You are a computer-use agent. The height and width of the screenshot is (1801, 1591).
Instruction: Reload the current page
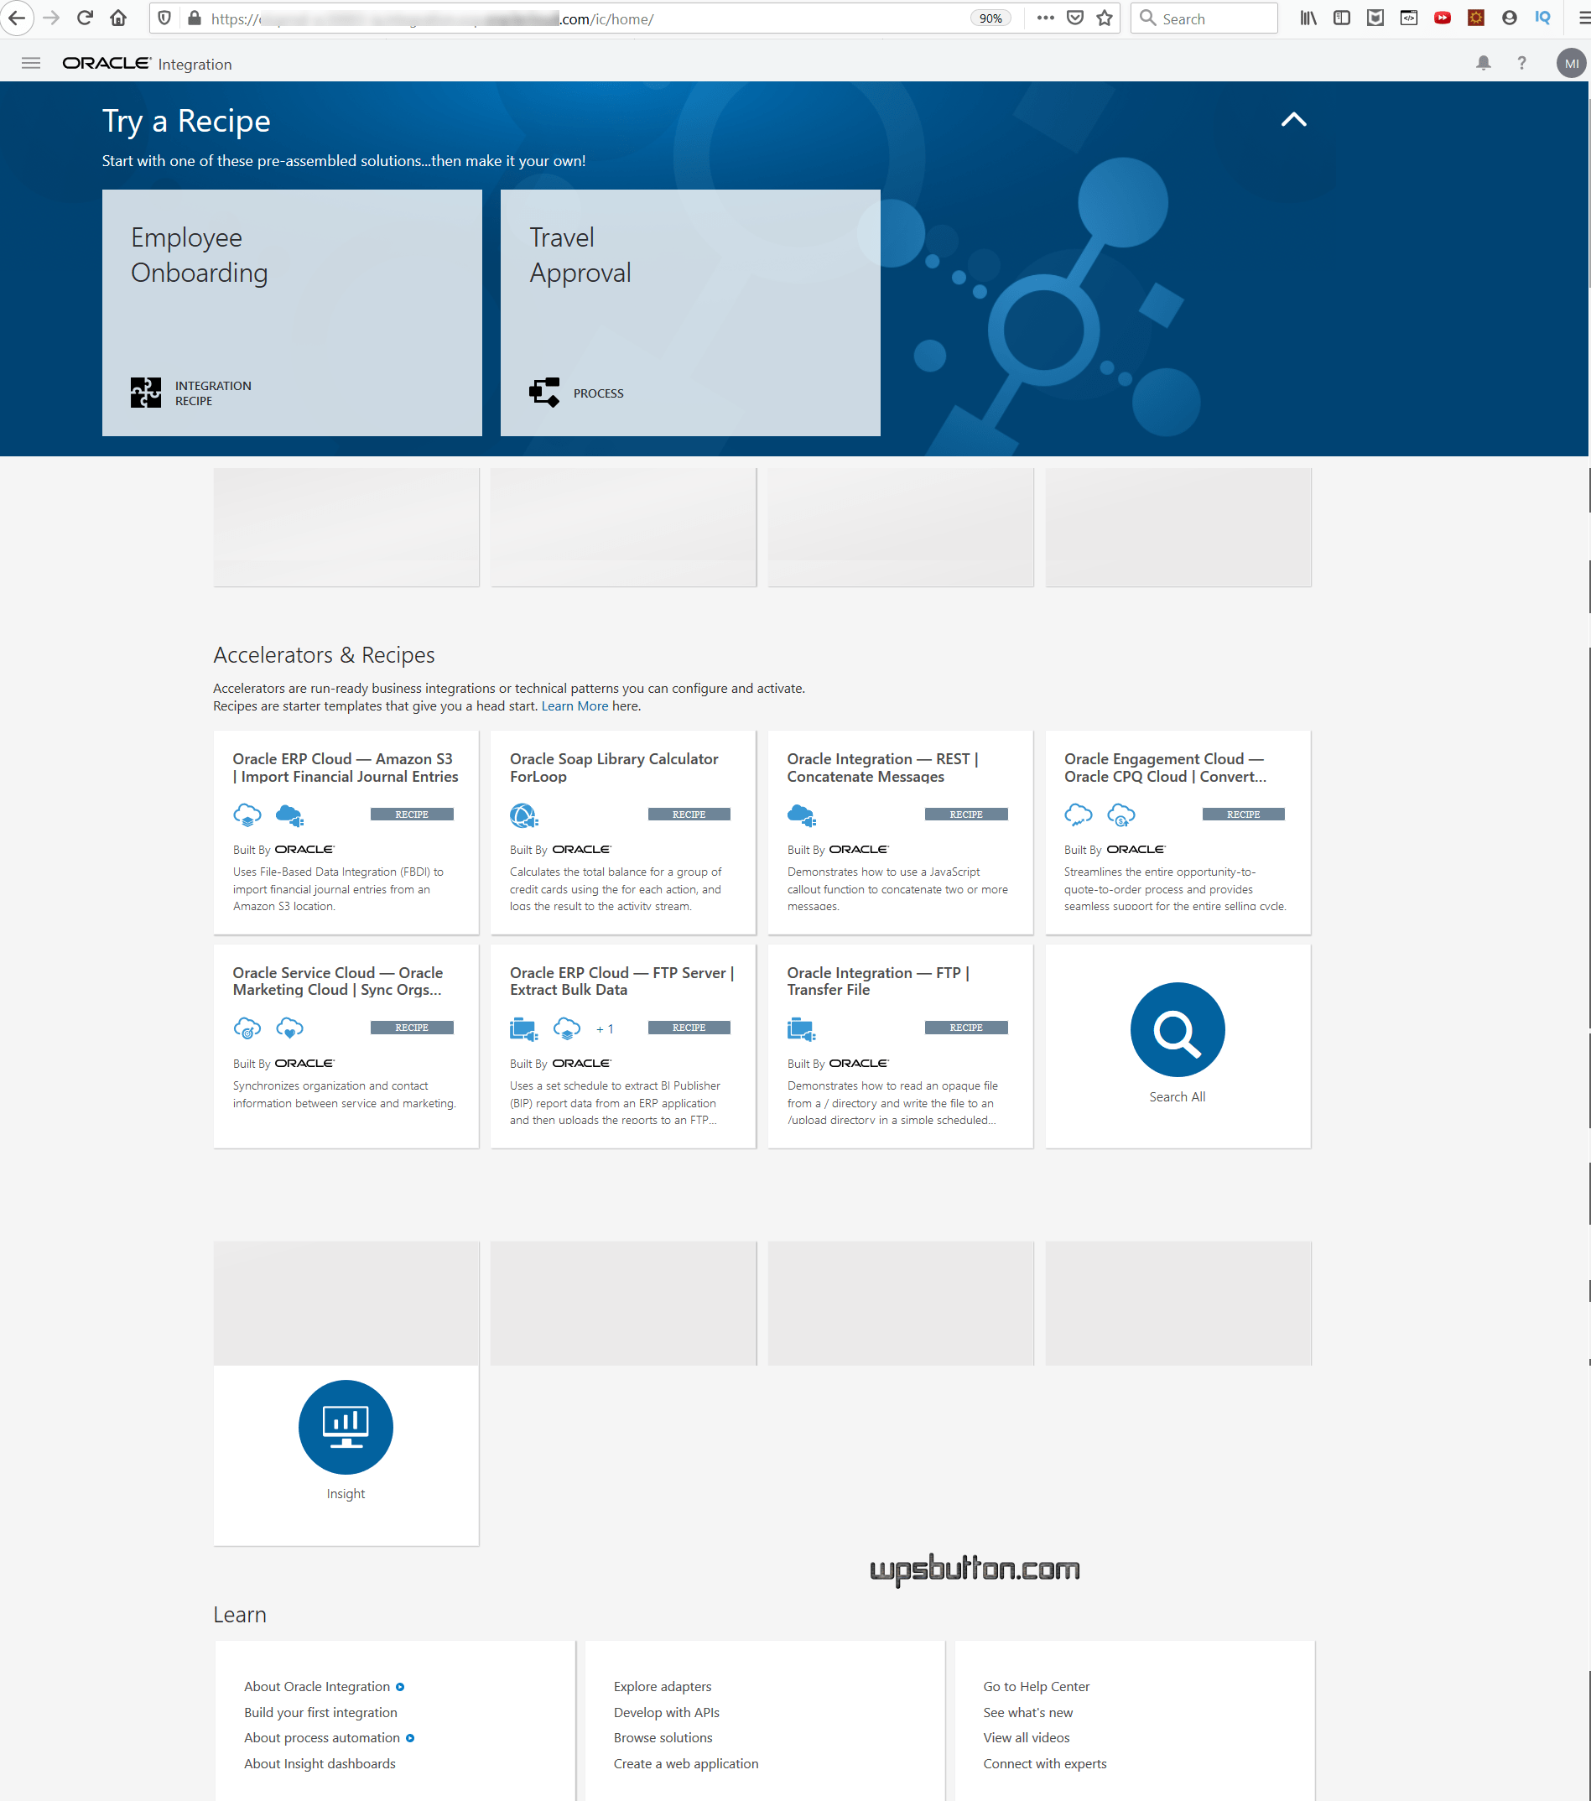point(85,18)
